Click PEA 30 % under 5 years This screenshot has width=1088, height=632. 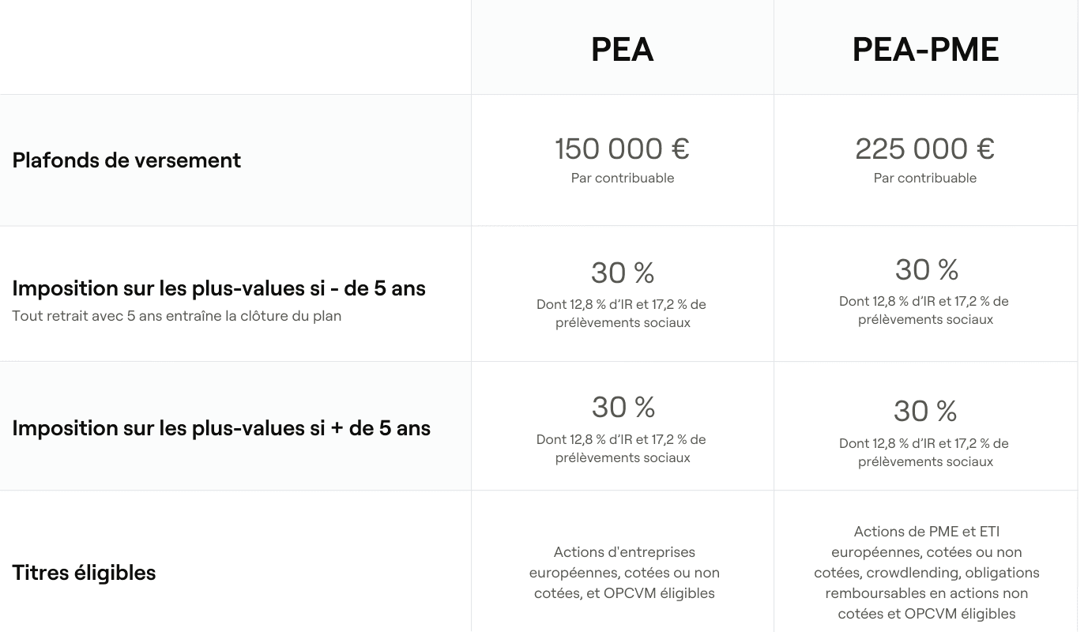(623, 273)
